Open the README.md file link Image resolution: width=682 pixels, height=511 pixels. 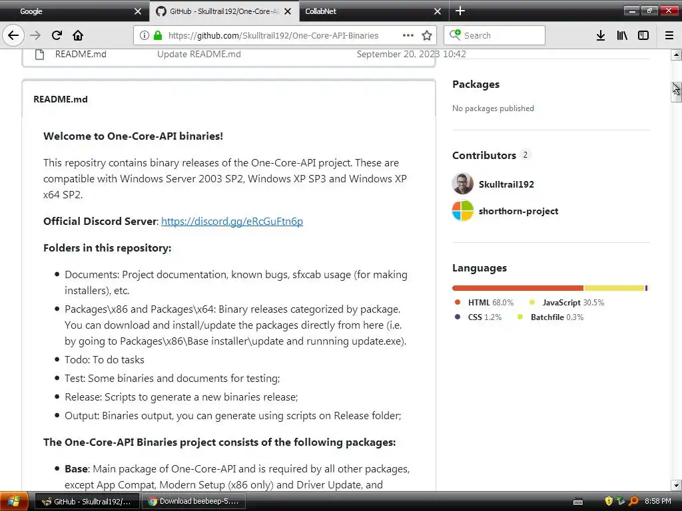coord(81,54)
